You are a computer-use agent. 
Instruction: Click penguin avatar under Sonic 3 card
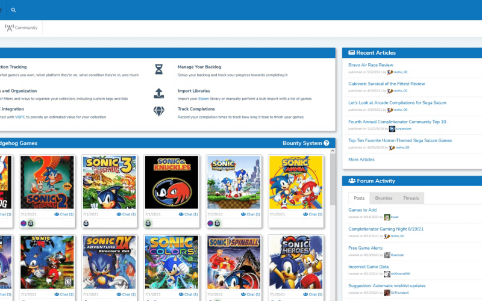point(86,223)
